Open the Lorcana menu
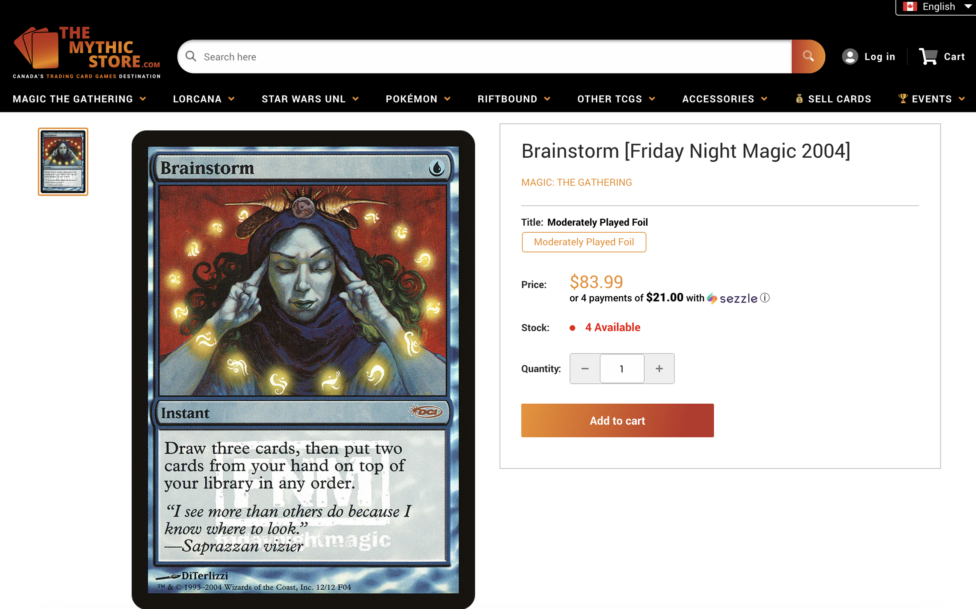The image size is (976, 609). click(204, 99)
